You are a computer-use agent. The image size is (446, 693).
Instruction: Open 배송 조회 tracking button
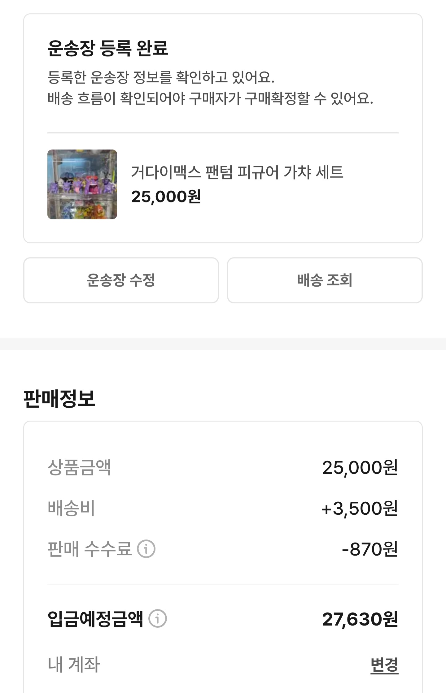(x=325, y=280)
